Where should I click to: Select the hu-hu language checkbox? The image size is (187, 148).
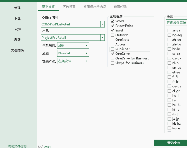point(169,105)
